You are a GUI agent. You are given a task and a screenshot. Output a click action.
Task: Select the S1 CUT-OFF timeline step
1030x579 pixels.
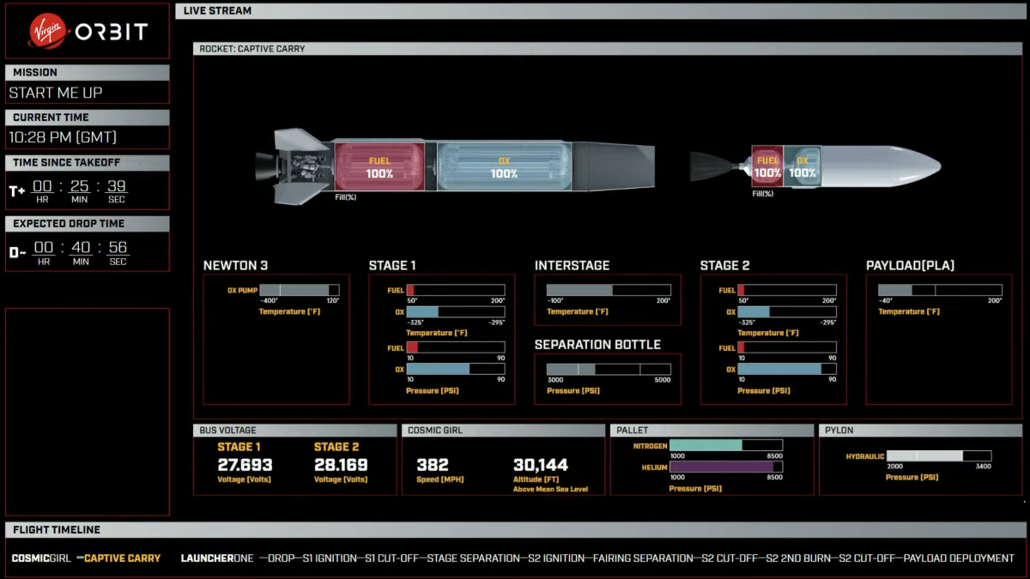[392, 558]
